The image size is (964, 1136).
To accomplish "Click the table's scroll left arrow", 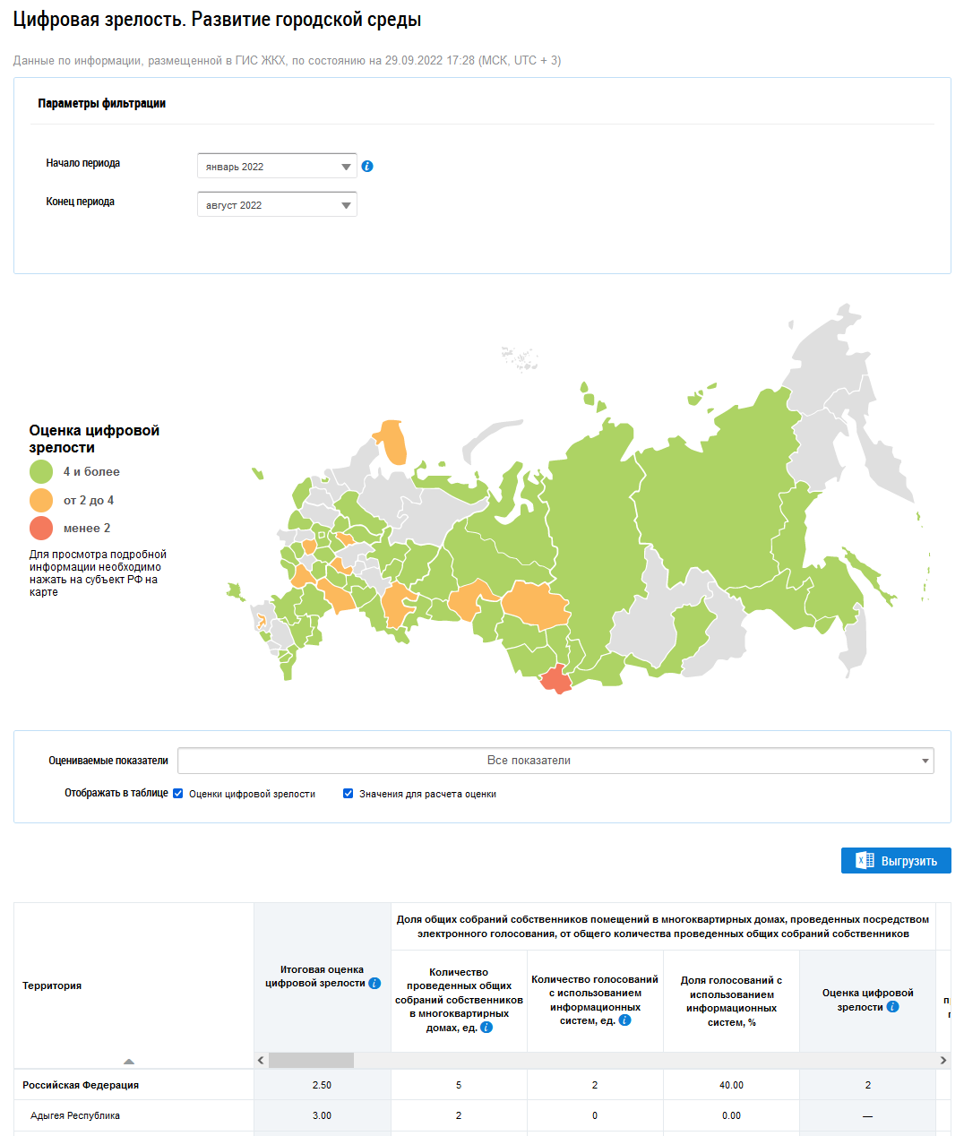I will (x=261, y=1061).
